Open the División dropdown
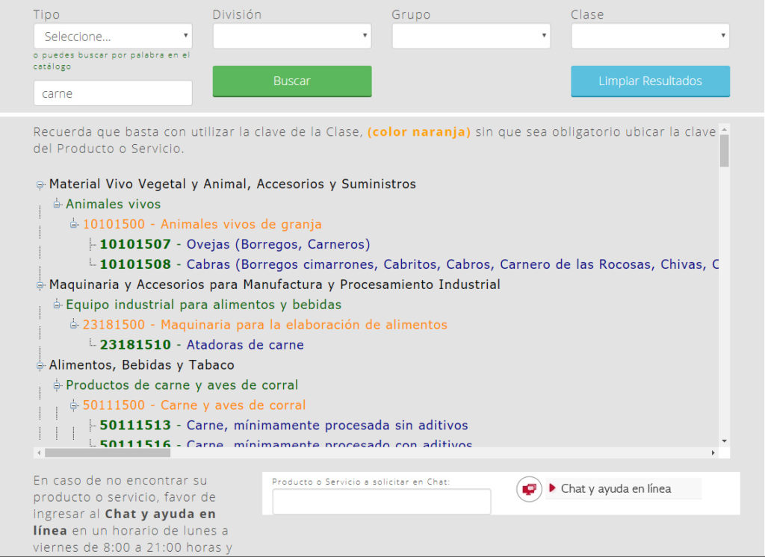 tap(291, 36)
